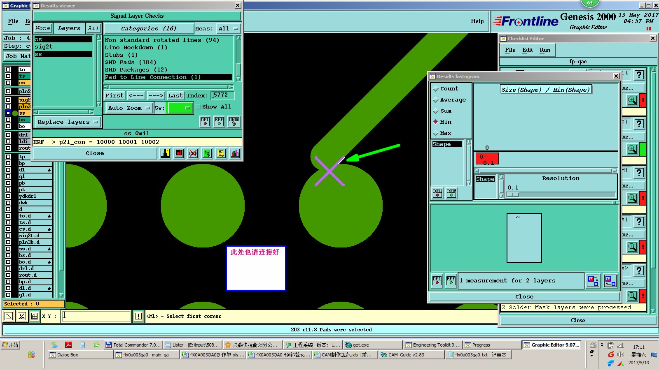Screen dimensions: 659x370
Task: Click DEL icon in Results viewer
Action: (205, 122)
